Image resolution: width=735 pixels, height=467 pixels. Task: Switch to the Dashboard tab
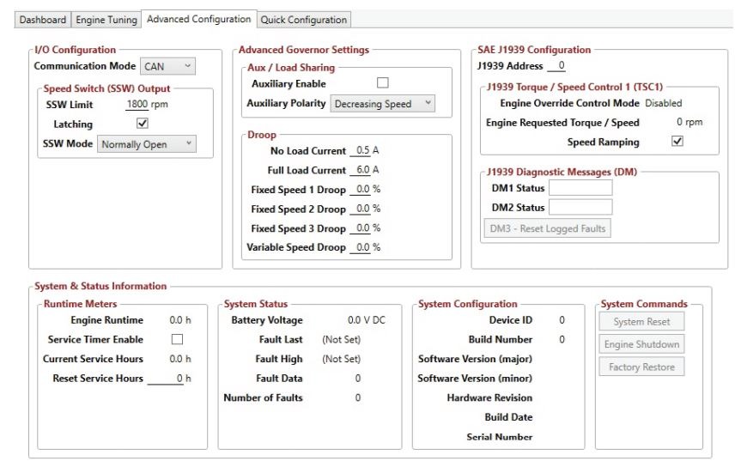[43, 20]
